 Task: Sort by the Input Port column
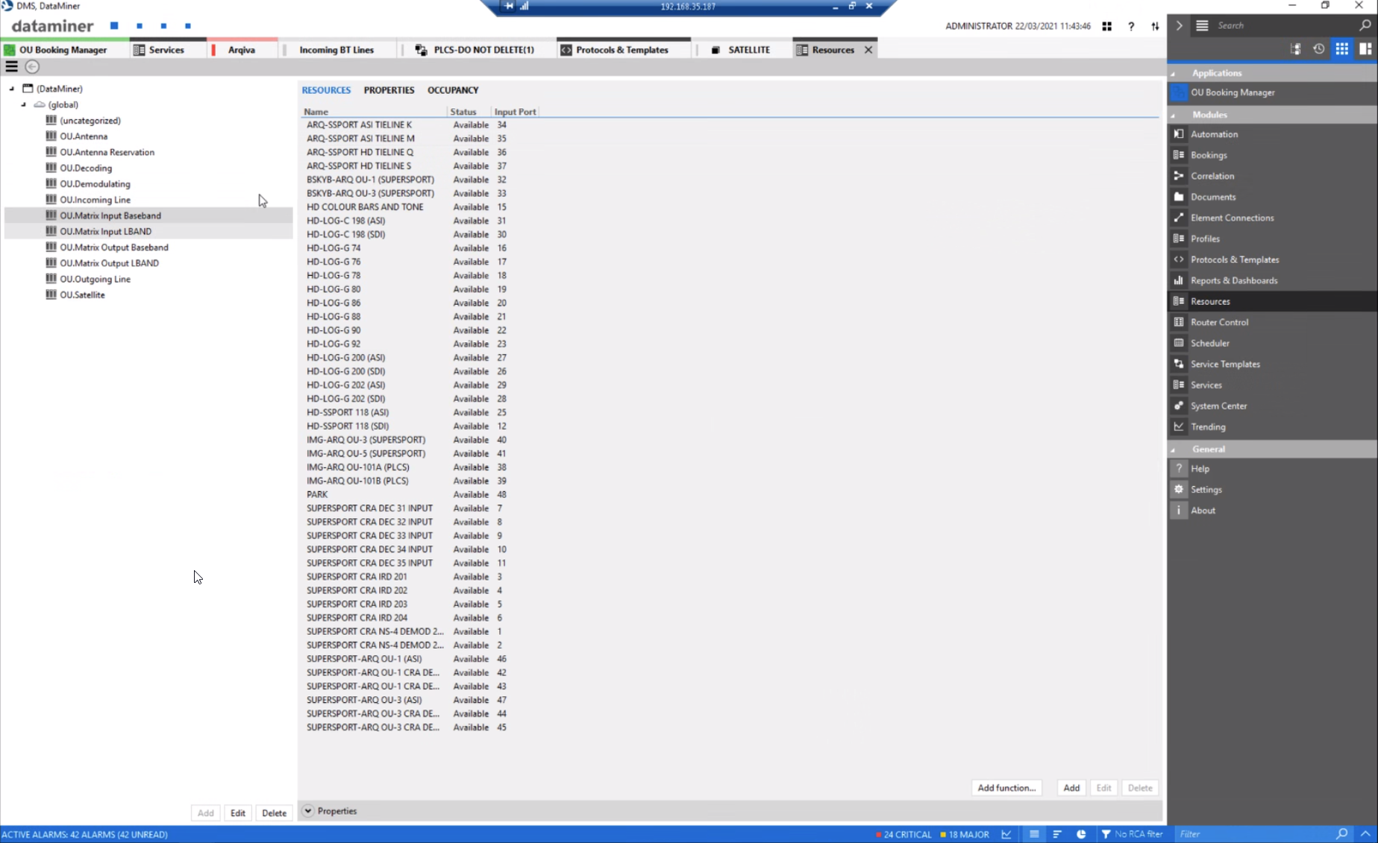coord(515,112)
